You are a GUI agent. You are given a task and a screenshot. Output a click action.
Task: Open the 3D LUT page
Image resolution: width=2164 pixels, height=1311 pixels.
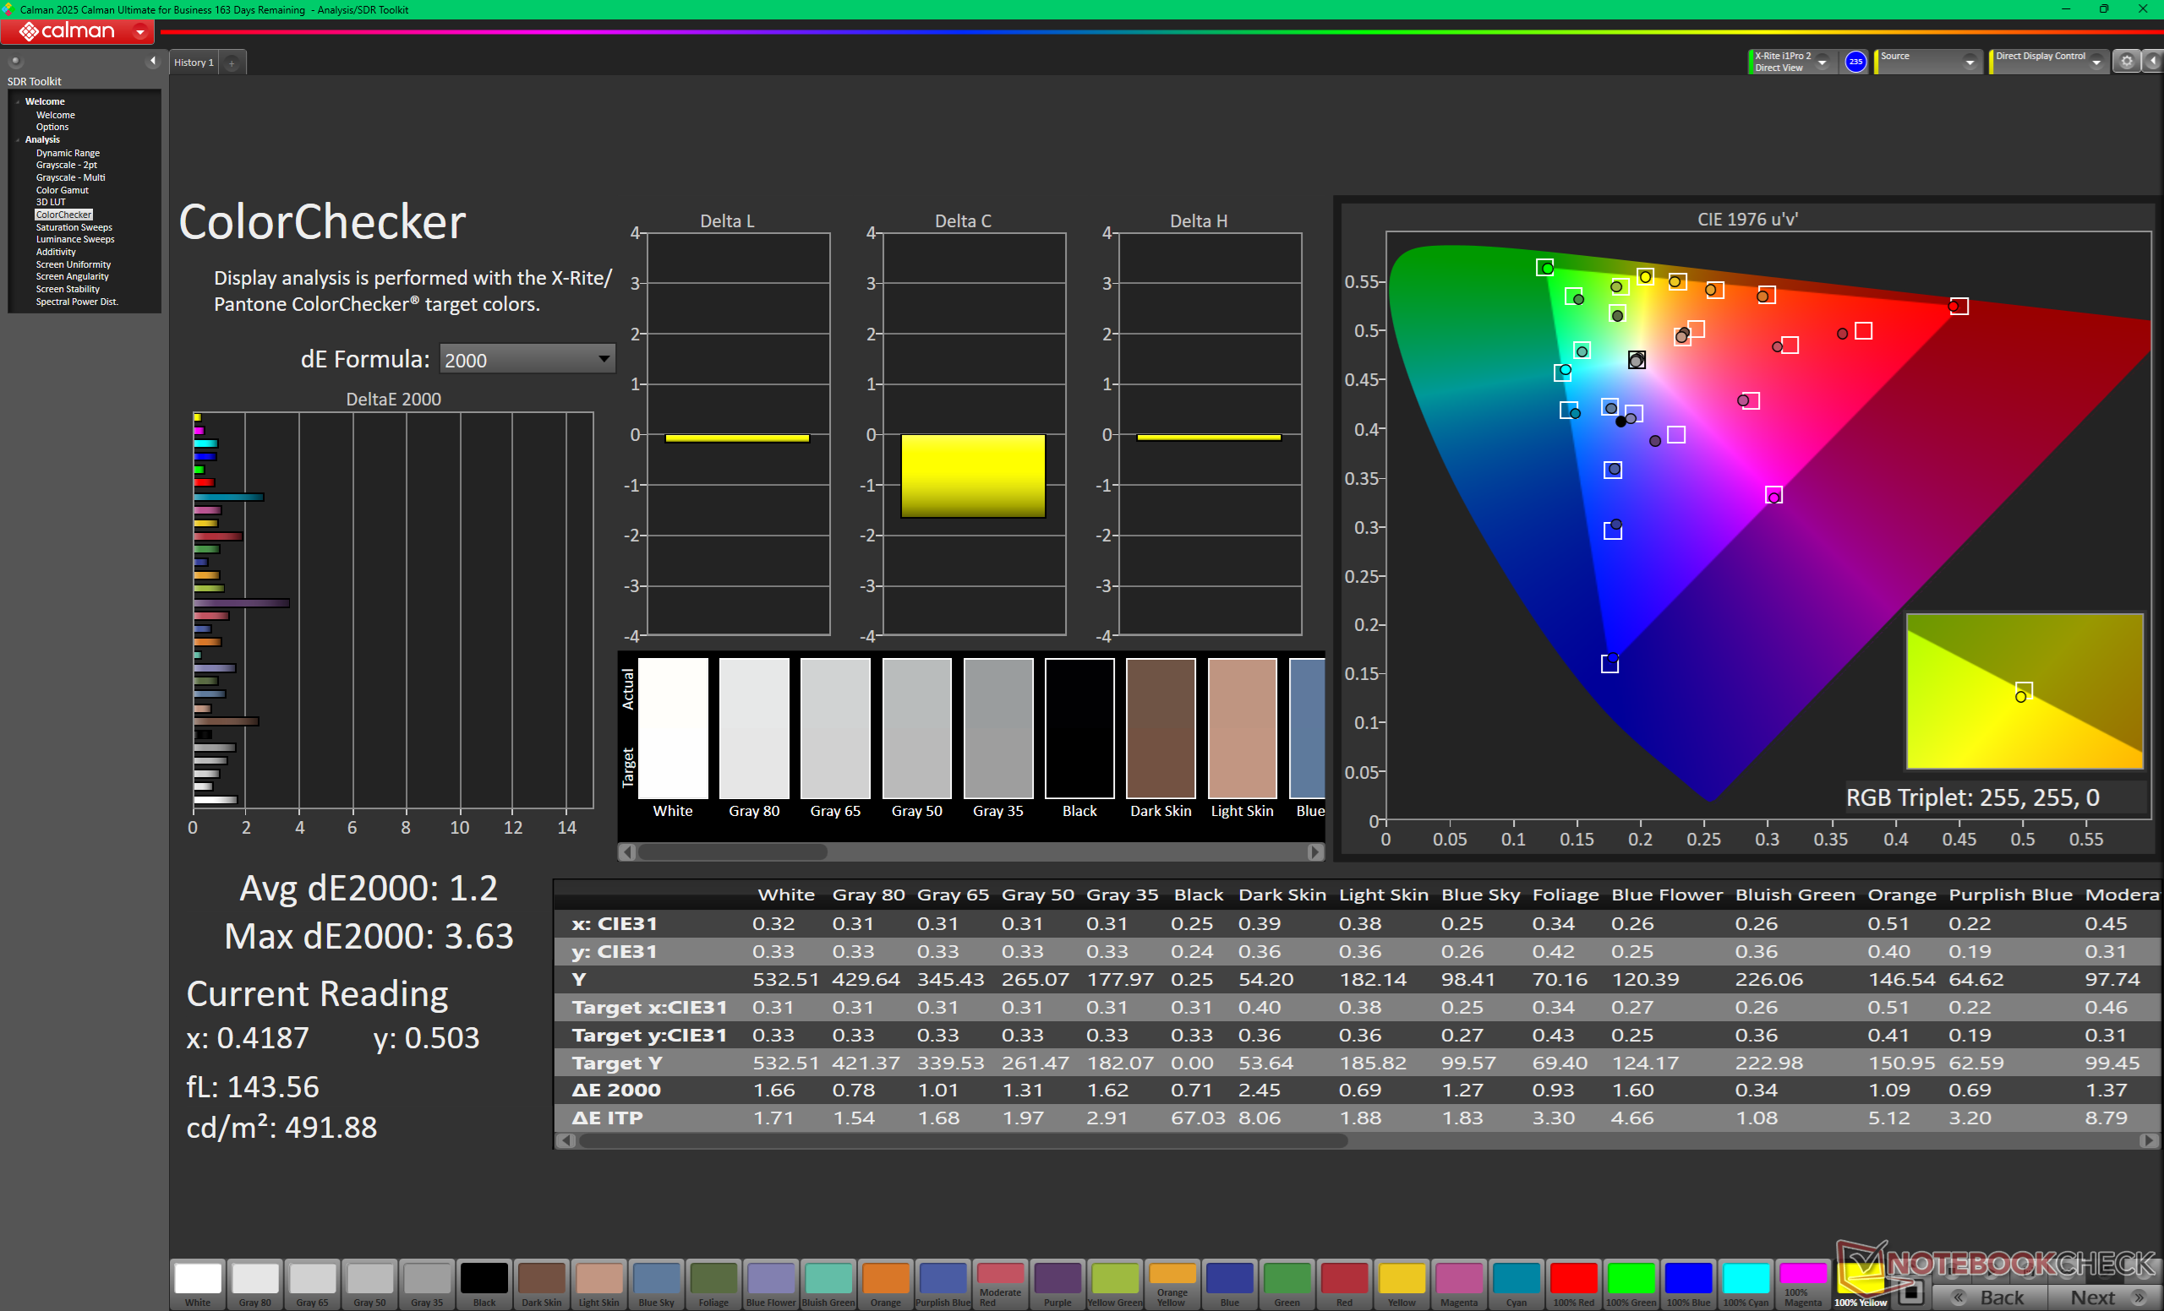(x=50, y=202)
